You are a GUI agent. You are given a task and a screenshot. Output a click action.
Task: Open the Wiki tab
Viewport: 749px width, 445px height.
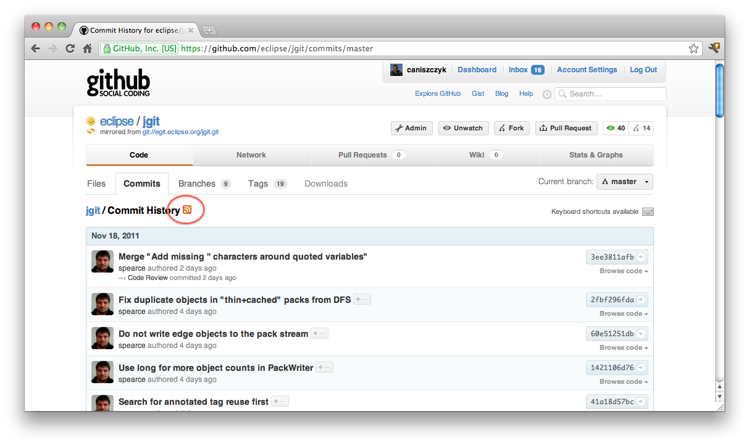pos(486,155)
